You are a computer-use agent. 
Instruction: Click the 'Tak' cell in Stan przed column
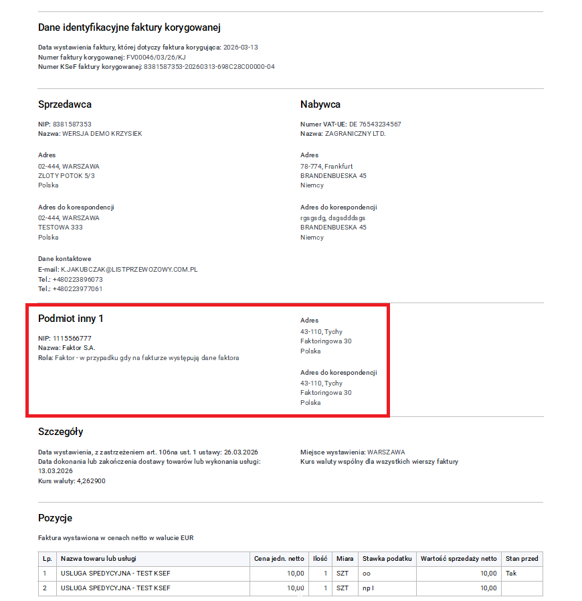(511, 574)
